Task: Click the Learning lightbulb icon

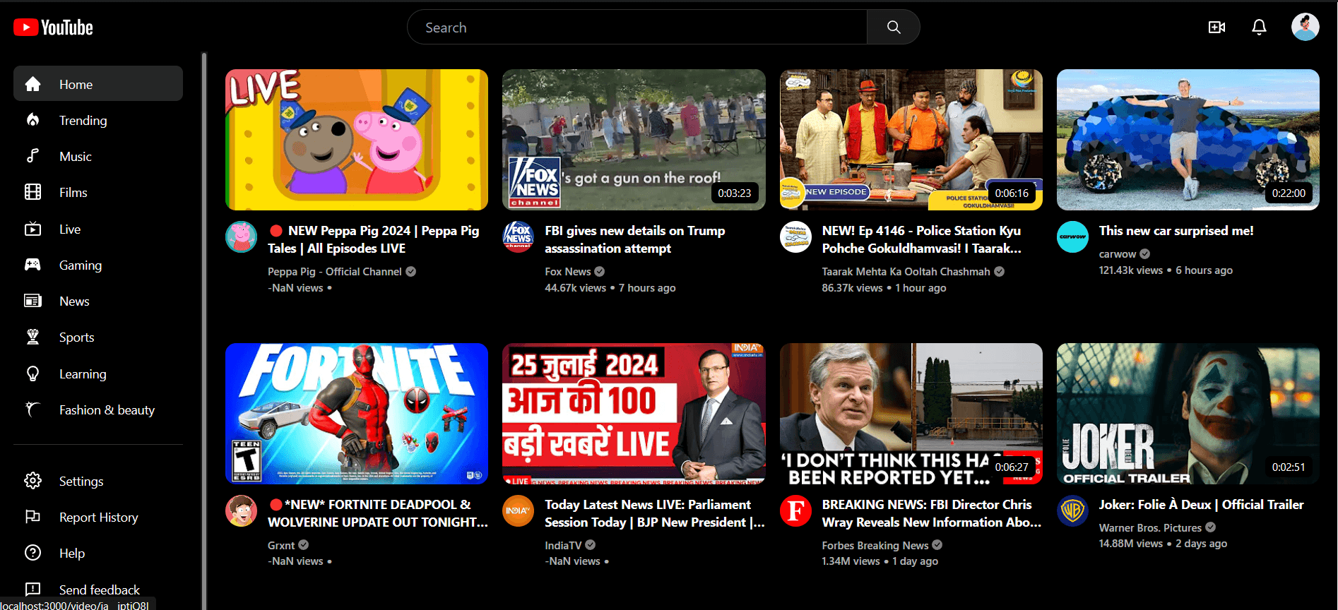Action: click(x=32, y=373)
